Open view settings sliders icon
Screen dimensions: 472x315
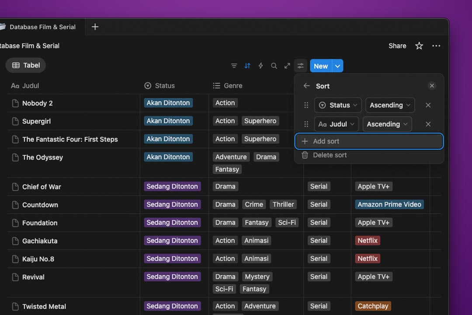(x=300, y=66)
